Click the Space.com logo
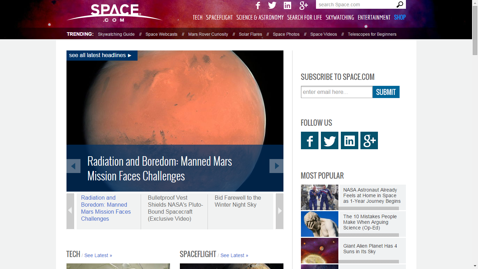478x269 pixels. [114, 13]
